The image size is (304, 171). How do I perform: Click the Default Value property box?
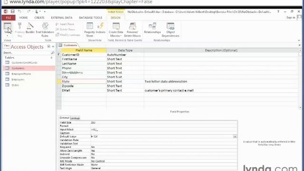click(162, 136)
